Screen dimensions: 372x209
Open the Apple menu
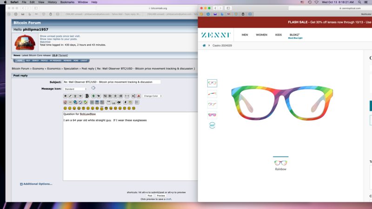coord(5,2)
